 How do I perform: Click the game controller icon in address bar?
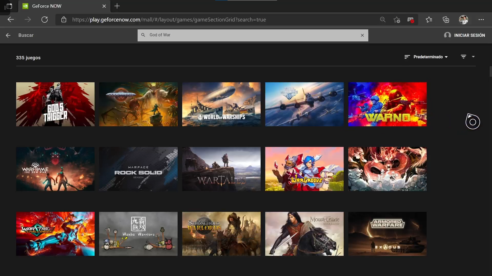(411, 20)
